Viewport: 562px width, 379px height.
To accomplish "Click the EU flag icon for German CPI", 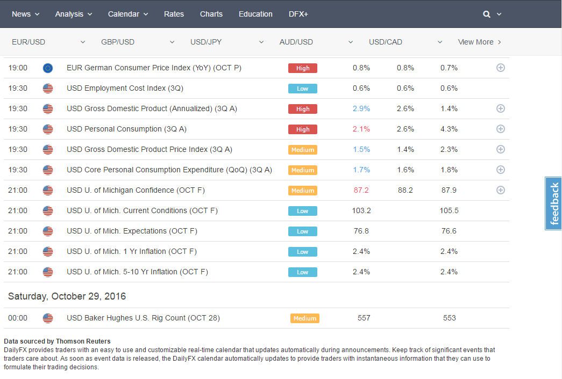I will (48, 68).
